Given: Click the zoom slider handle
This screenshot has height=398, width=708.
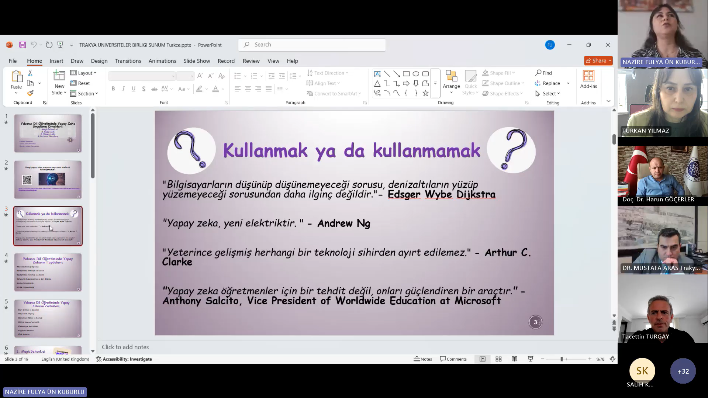Looking at the screenshot, I should (x=562, y=359).
